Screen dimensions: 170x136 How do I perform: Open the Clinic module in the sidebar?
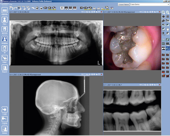(5, 58)
